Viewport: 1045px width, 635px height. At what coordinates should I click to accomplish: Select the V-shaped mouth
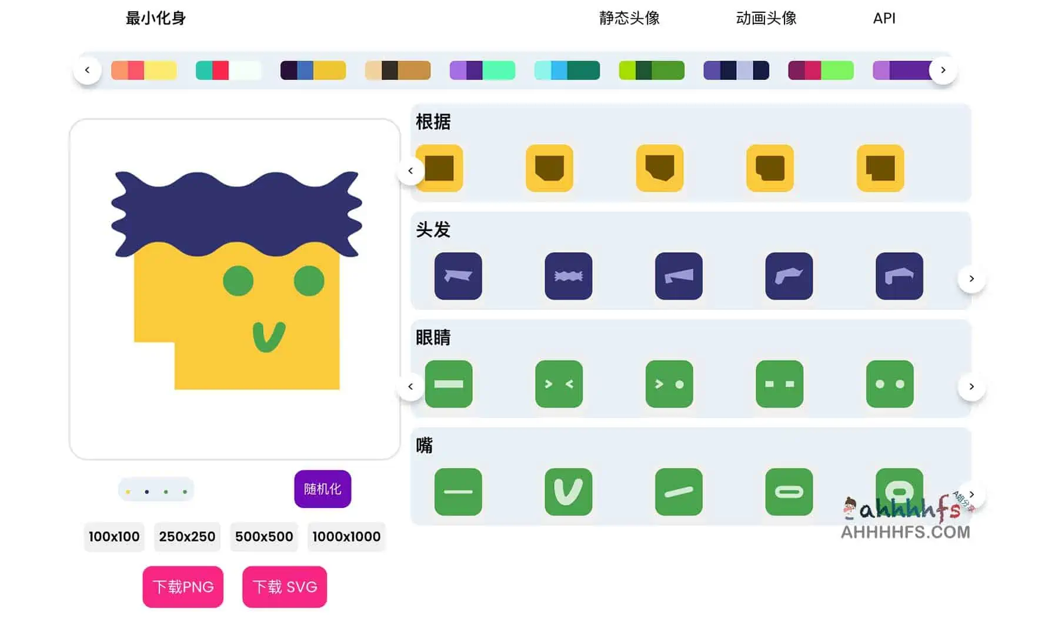(x=568, y=493)
